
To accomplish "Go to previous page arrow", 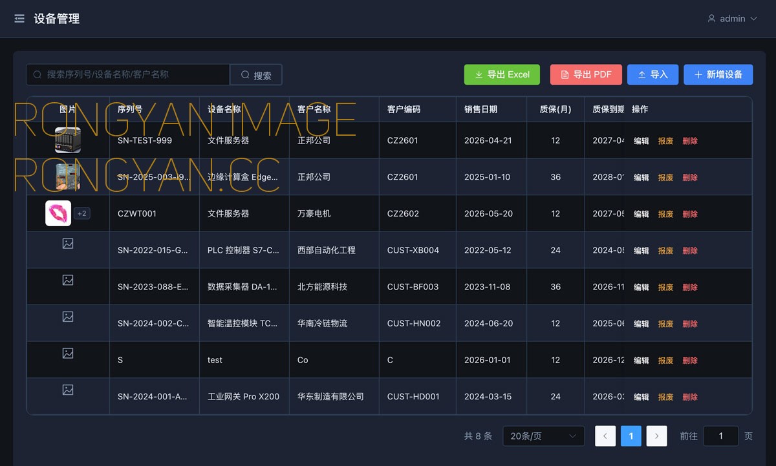I will tap(605, 436).
